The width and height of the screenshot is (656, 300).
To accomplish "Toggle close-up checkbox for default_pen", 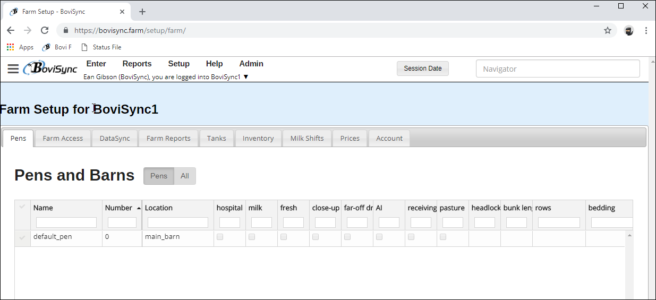I will point(316,237).
